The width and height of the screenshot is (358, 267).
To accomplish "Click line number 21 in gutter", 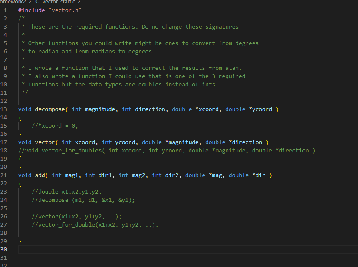I will [x=3, y=175].
